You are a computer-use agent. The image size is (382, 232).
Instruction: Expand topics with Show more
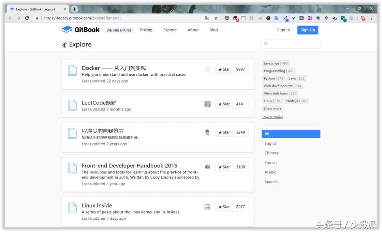coord(273,108)
